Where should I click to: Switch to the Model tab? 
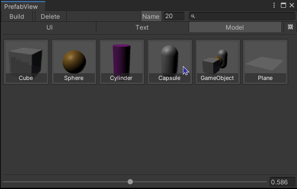pyautogui.click(x=235, y=27)
